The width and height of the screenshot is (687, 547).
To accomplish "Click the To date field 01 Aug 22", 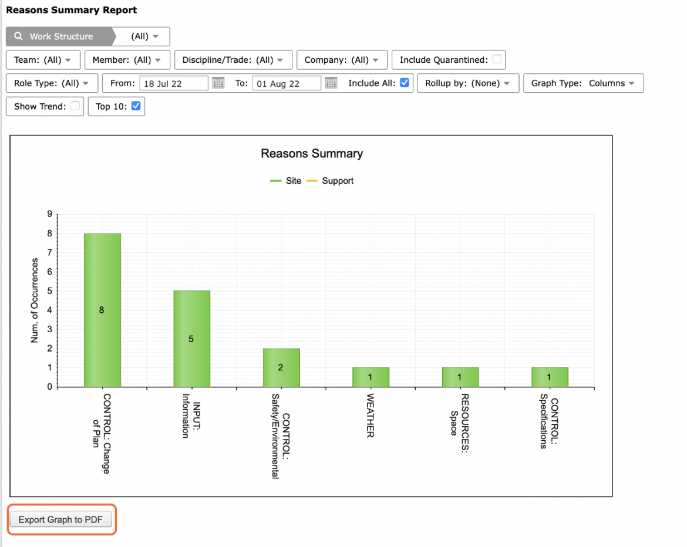I will point(287,83).
